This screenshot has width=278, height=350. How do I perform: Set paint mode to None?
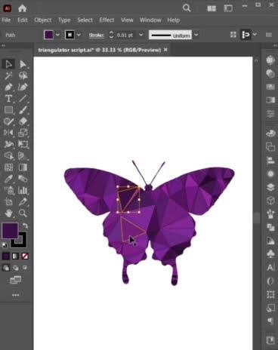coord(25,256)
